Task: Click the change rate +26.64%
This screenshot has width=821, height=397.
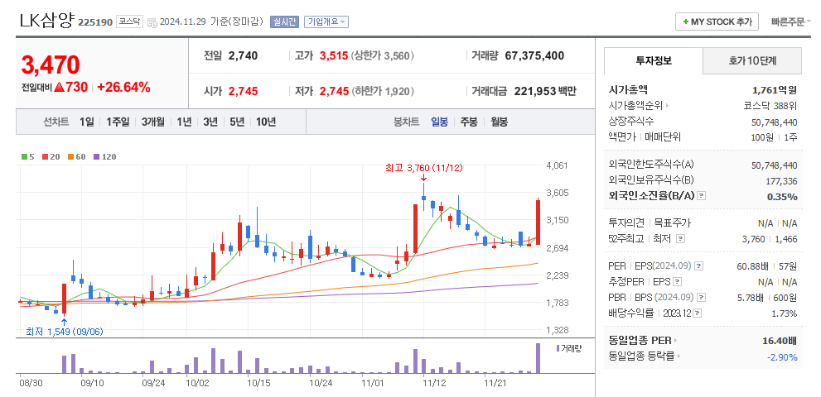Action: coord(124,88)
